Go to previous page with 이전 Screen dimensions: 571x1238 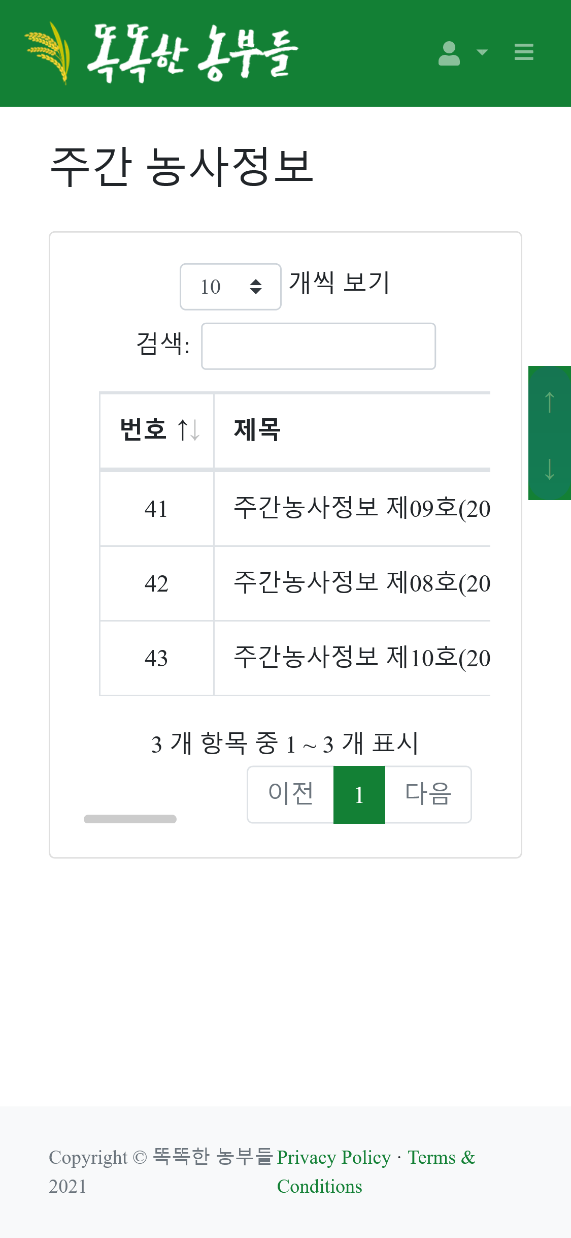point(291,794)
